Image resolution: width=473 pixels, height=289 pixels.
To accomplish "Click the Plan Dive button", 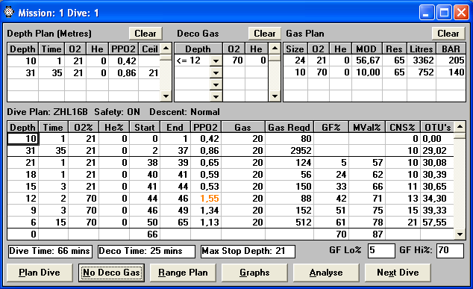I will pyautogui.click(x=40, y=273).
